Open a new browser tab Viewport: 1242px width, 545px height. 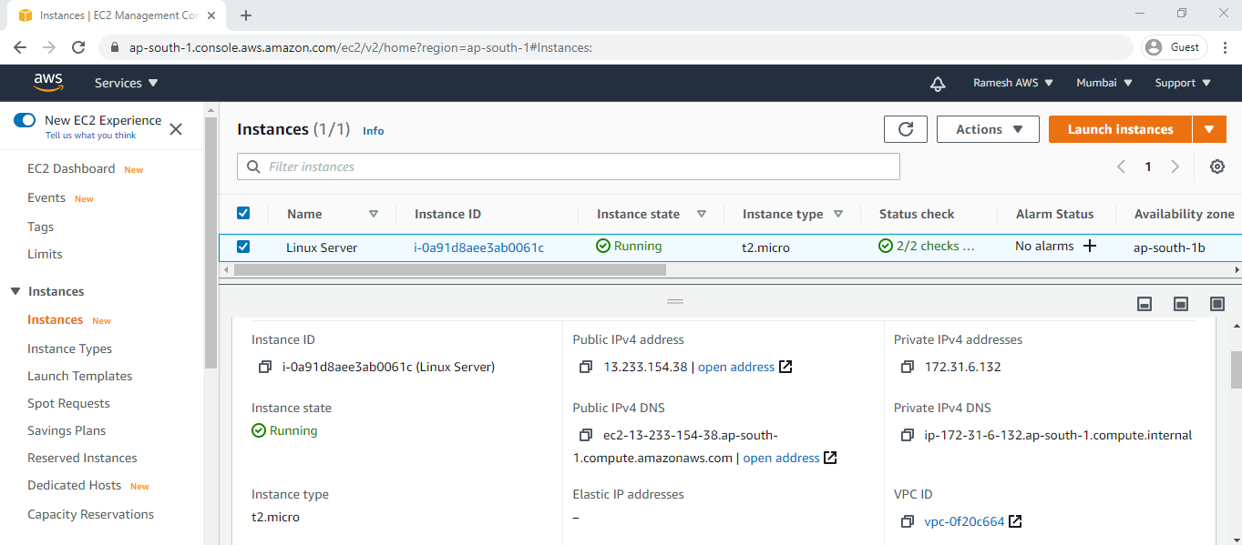pos(246,15)
